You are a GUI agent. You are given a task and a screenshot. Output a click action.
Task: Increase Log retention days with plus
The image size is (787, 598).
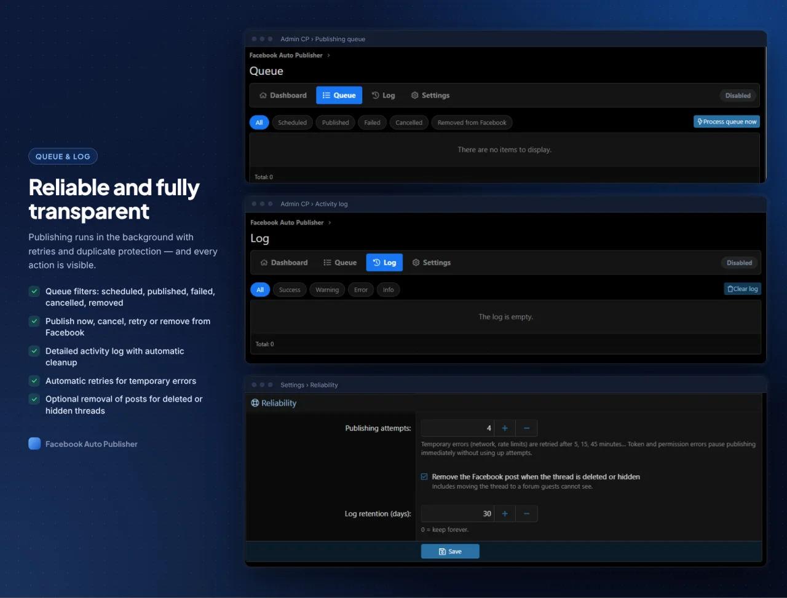click(505, 513)
